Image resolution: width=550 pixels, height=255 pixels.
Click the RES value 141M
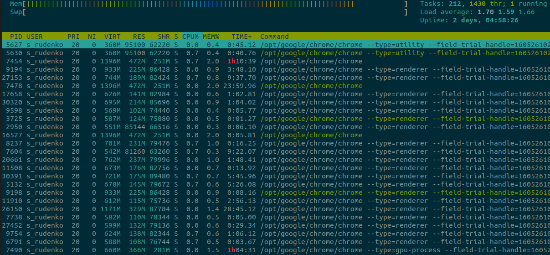tap(137, 94)
